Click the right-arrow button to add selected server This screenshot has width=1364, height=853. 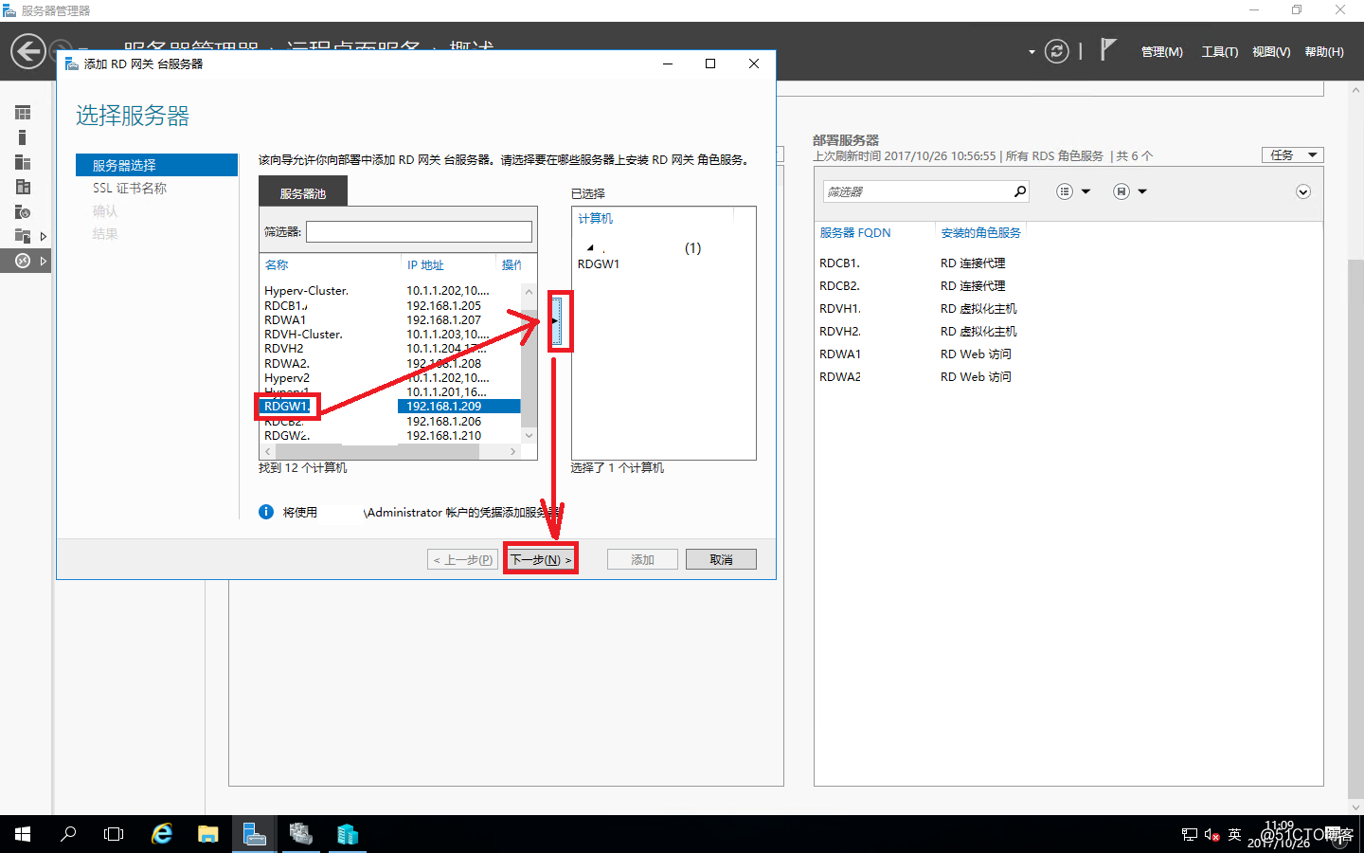tap(557, 320)
